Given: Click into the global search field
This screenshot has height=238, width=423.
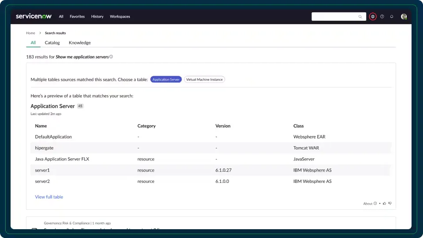Looking at the screenshot, I should click(335, 17).
